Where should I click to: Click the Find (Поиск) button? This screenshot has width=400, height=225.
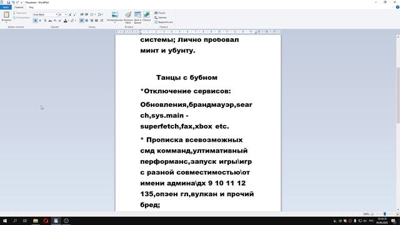pyautogui.click(x=160, y=12)
